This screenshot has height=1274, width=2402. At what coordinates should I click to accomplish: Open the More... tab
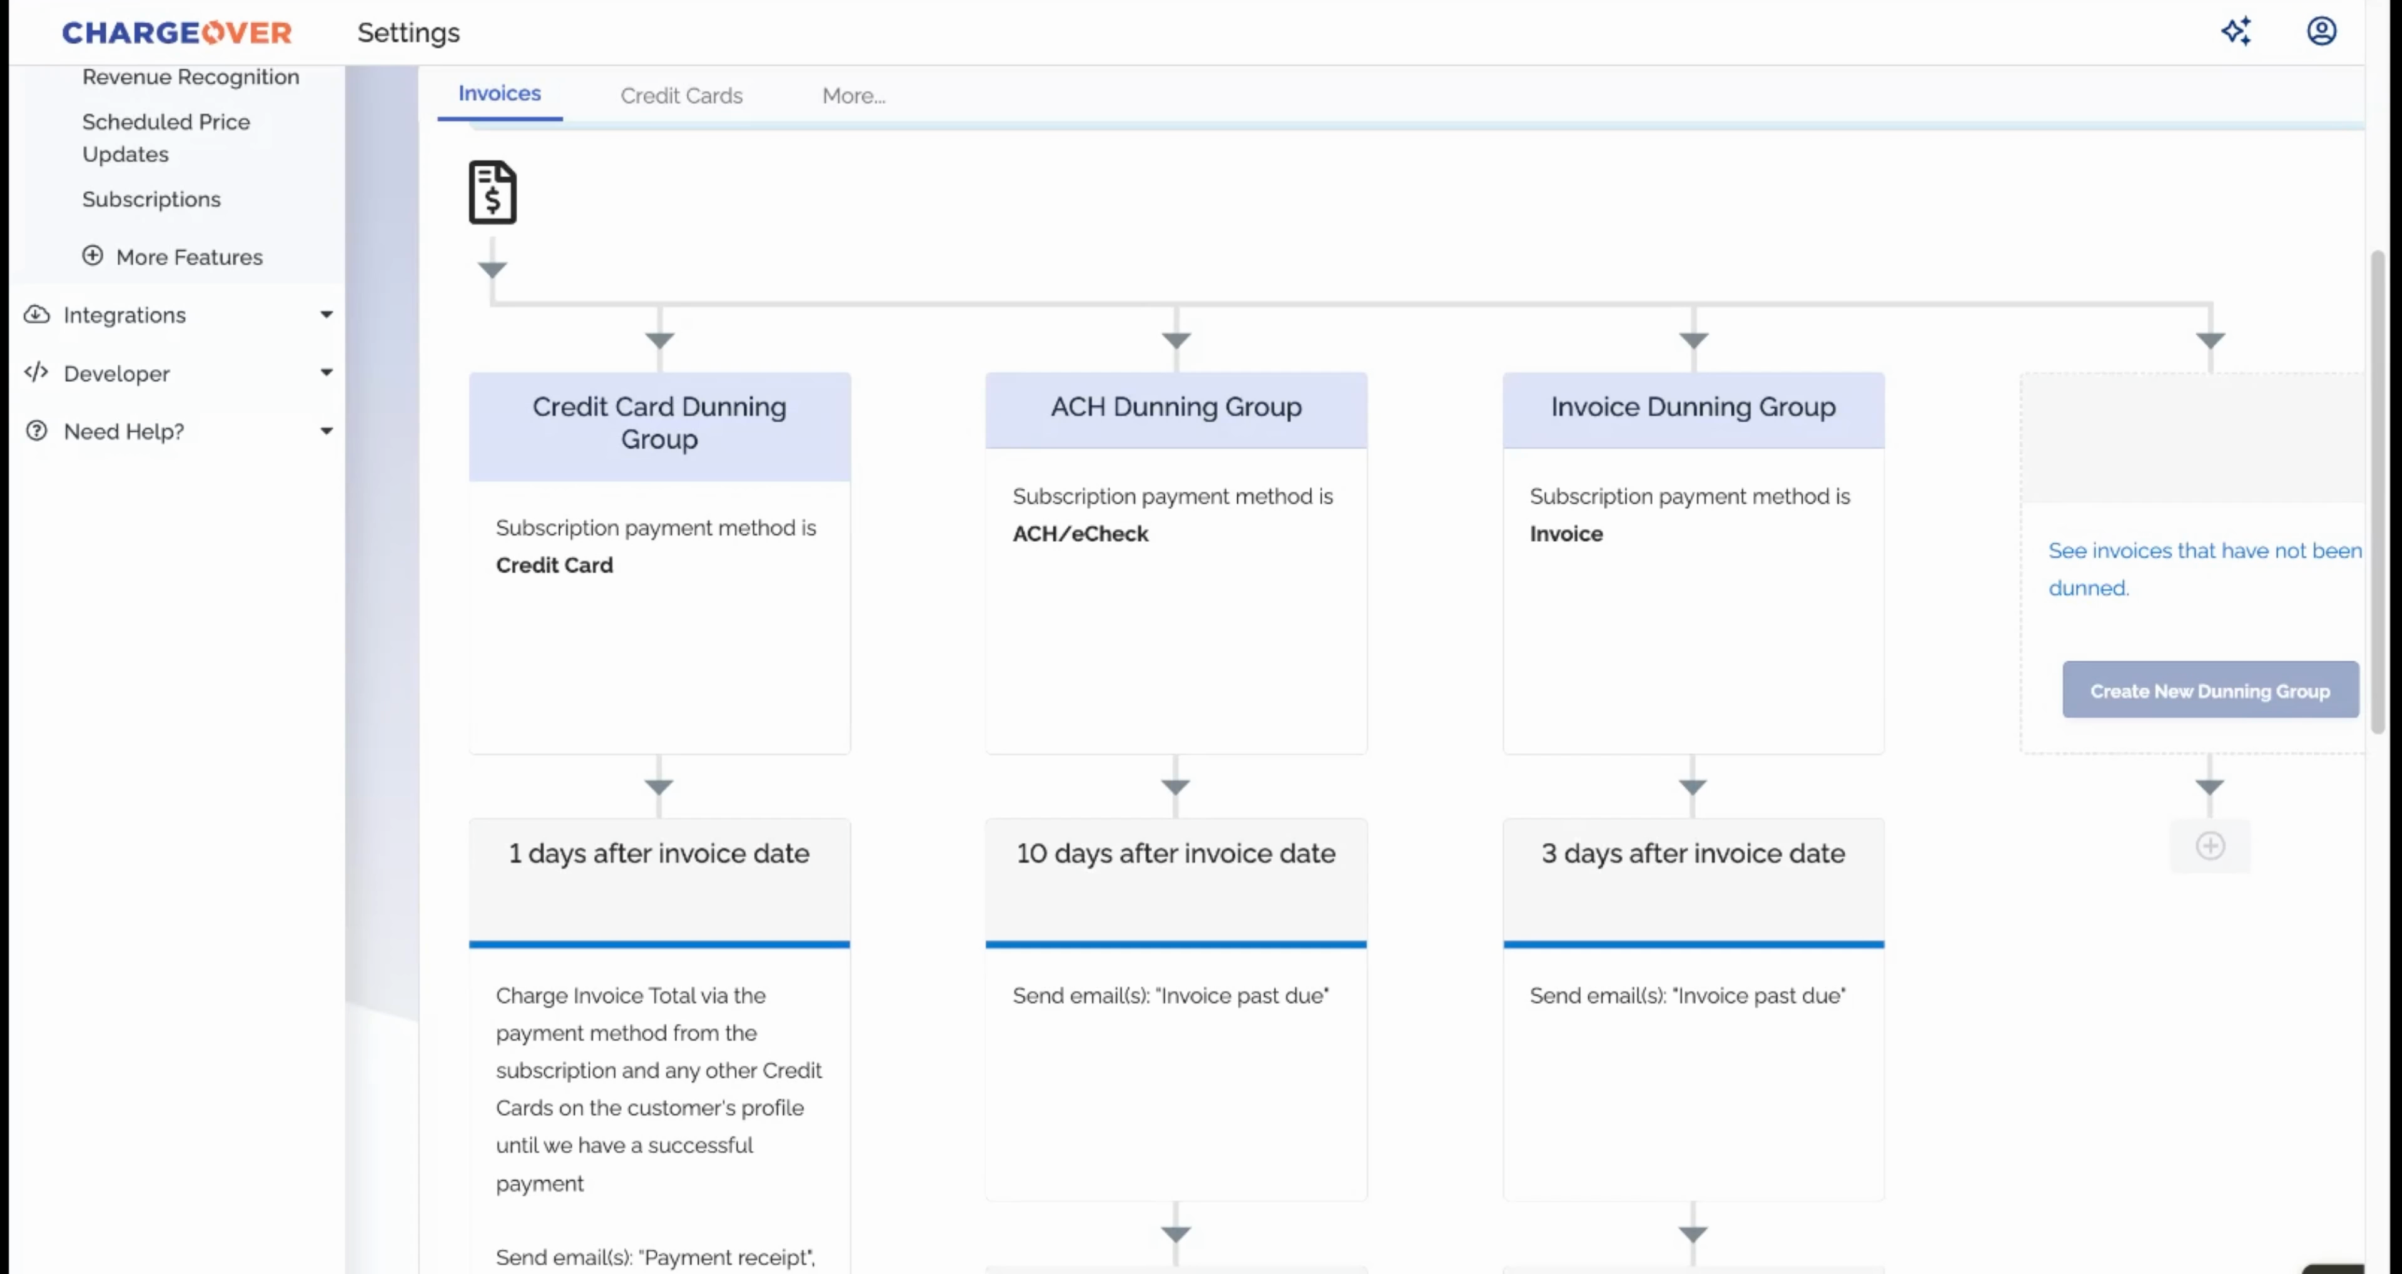tap(854, 95)
